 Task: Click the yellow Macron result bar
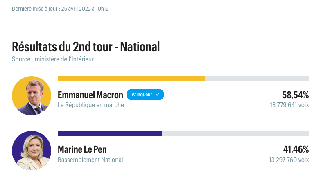click(131, 79)
